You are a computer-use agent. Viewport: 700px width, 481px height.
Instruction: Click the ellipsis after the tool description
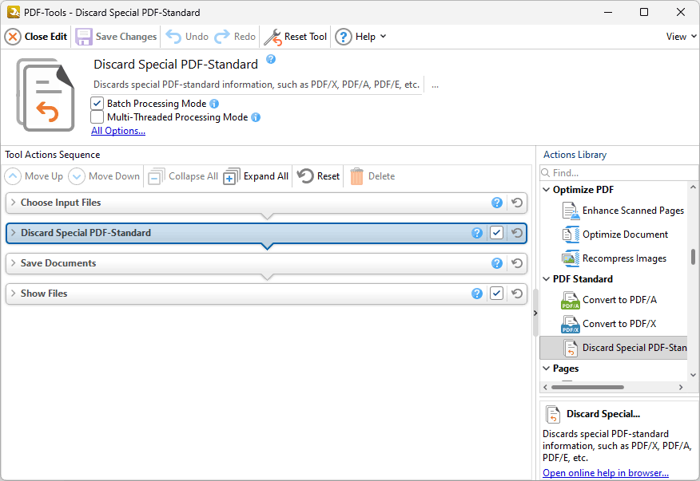[x=436, y=85]
